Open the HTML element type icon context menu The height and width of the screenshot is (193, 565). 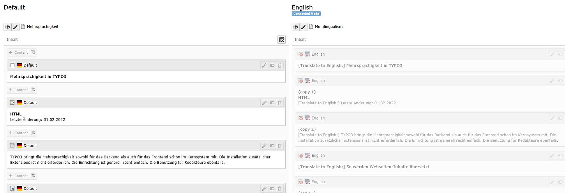point(12,103)
